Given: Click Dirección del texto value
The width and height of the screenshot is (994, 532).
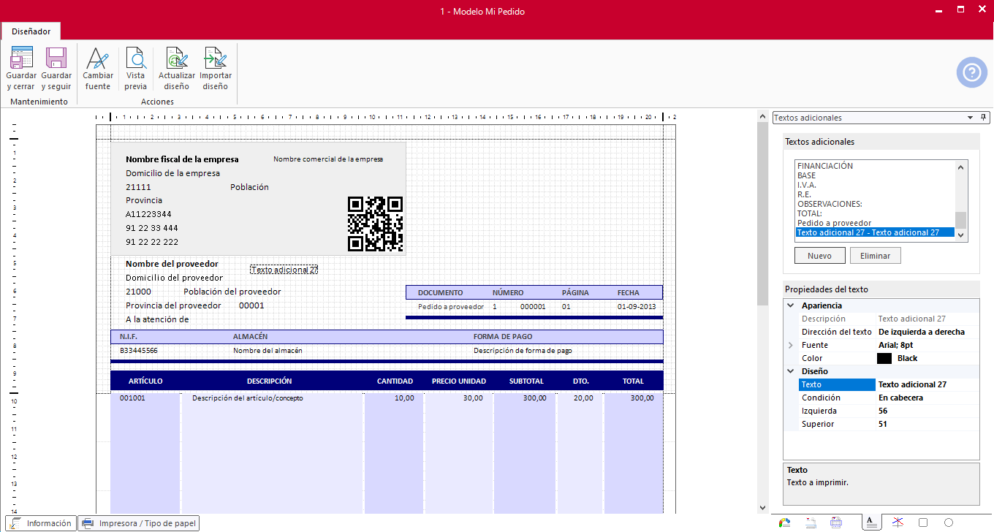Looking at the screenshot, I should click(927, 332).
